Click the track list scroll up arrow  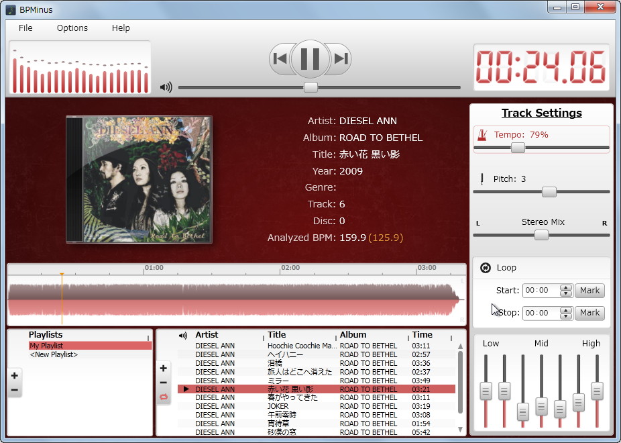[x=460, y=346]
